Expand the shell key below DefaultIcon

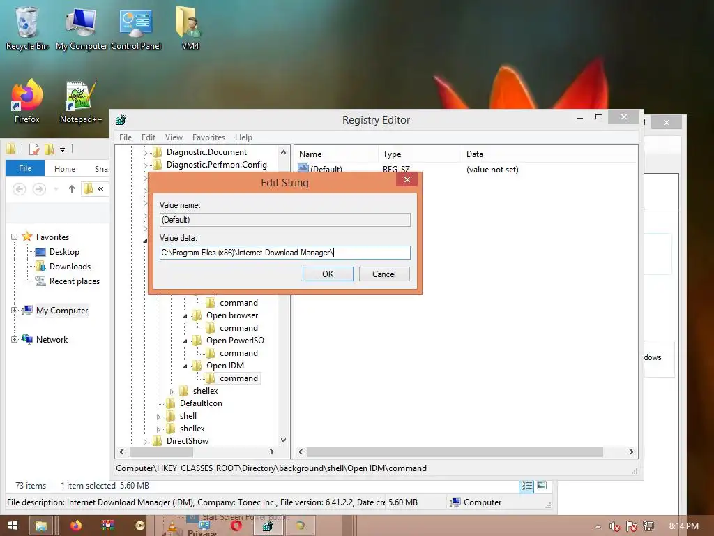point(158,417)
